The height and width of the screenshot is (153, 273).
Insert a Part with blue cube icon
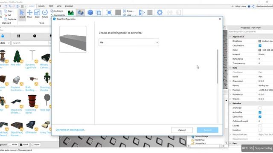pyautogui.click(x=90, y=13)
